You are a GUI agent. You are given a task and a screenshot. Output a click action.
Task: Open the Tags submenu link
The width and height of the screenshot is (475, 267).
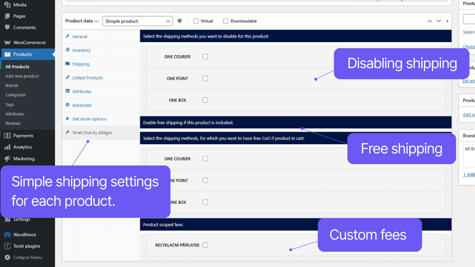9,104
